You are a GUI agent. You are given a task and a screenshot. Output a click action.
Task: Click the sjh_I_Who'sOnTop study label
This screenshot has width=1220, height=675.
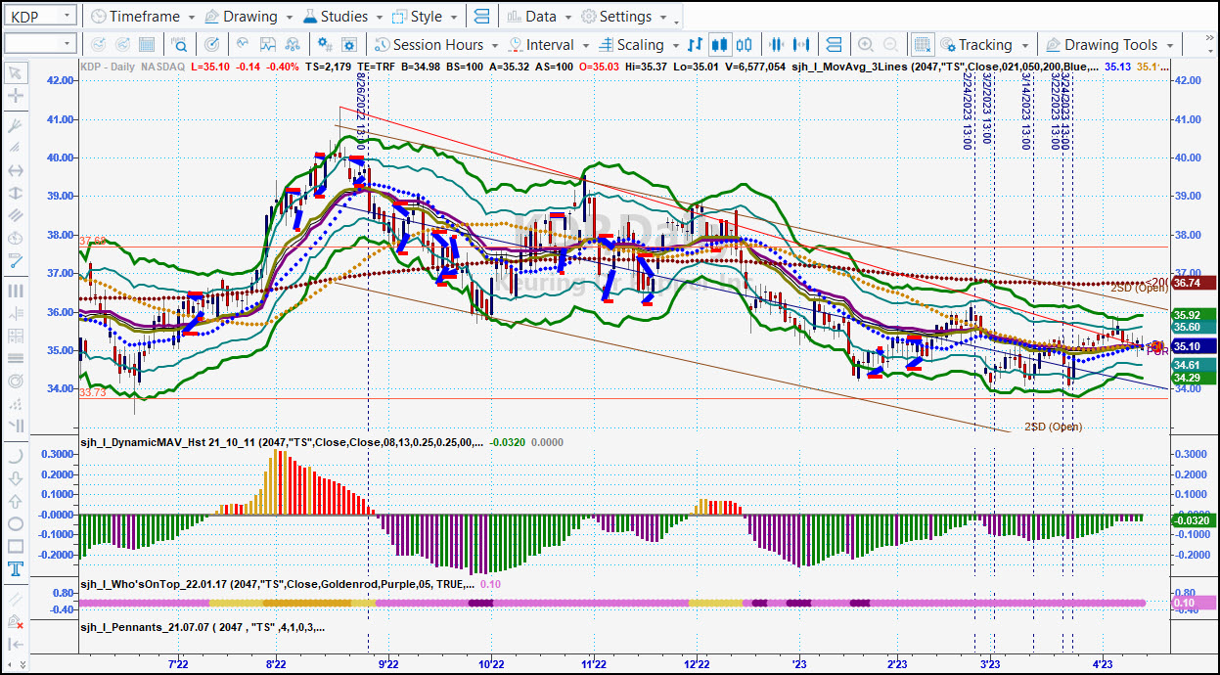pos(278,584)
